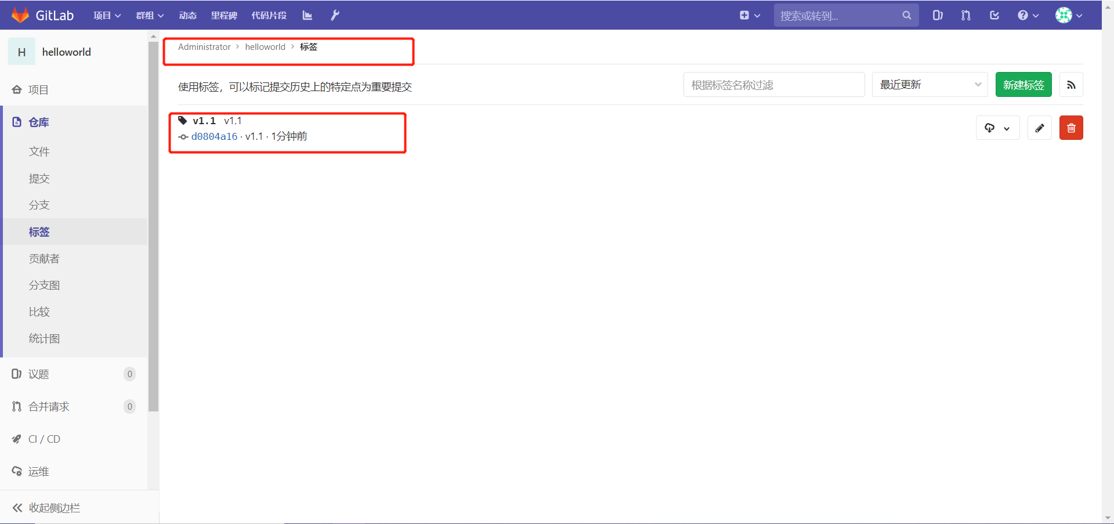Open the help question mark menu

1028,16
